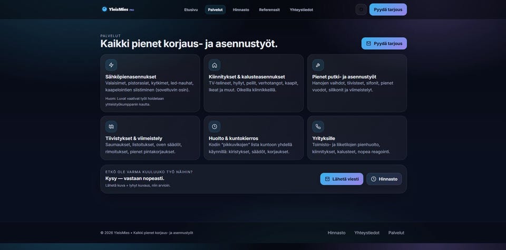Open the Referenssit nav item

tap(269, 9)
